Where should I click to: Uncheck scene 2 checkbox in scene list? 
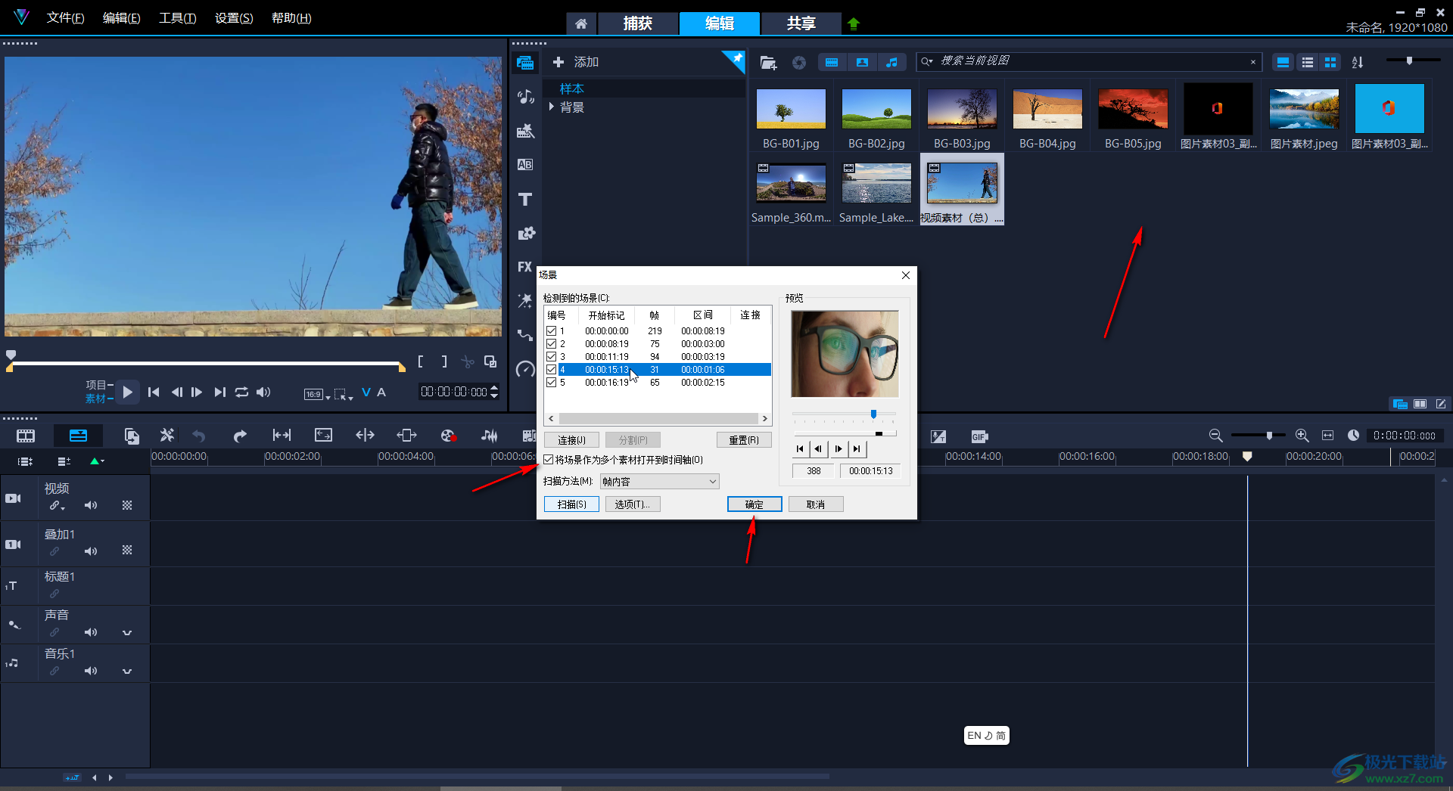552,344
